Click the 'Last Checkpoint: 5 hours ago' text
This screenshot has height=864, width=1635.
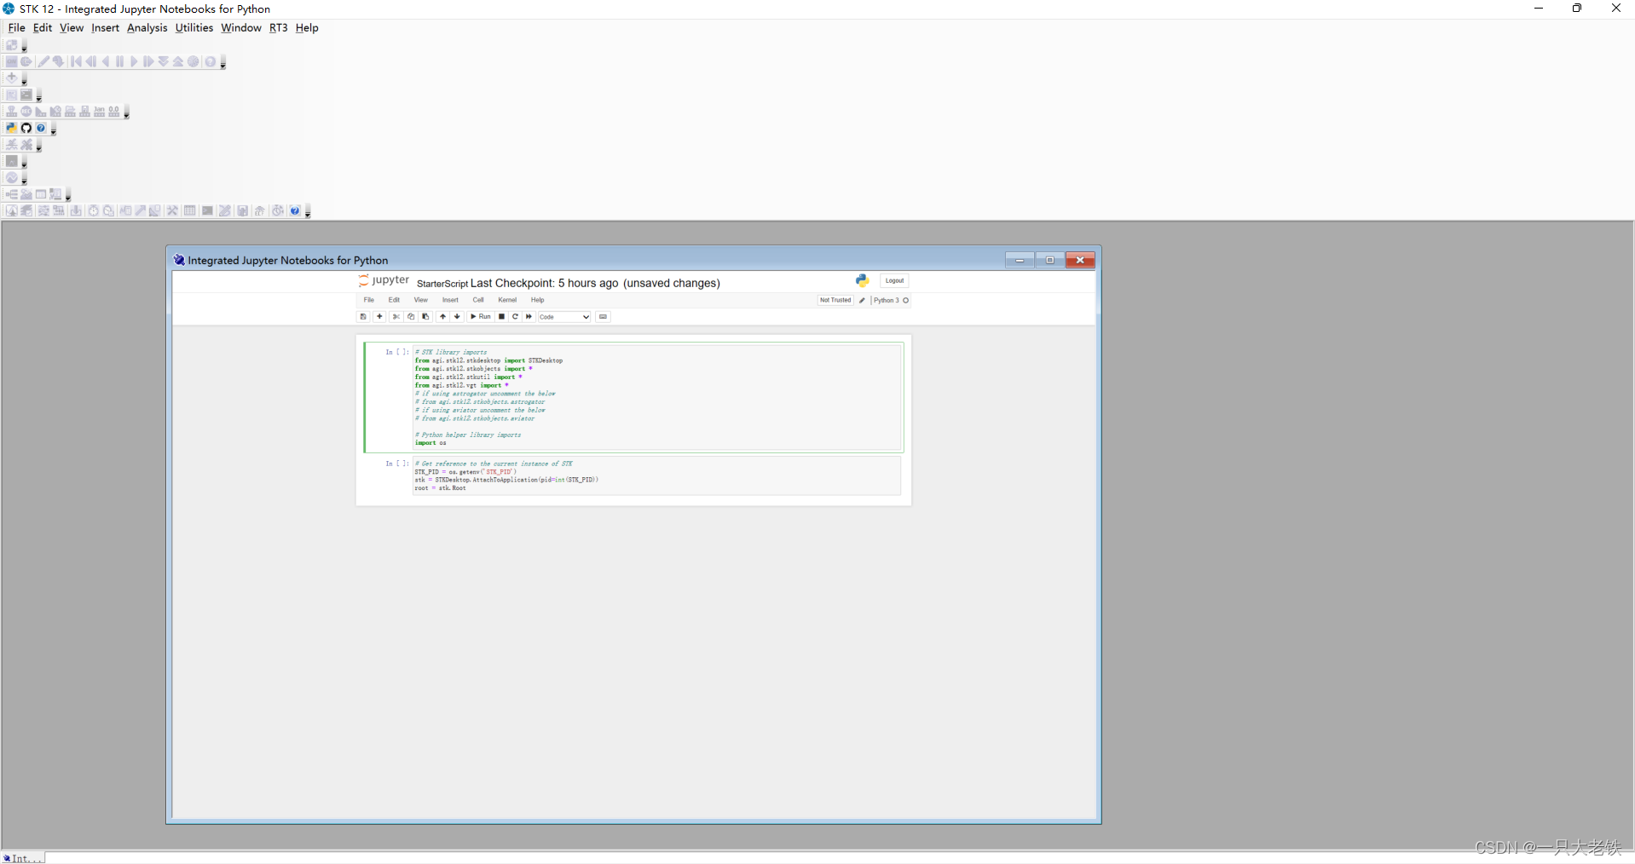coord(544,283)
